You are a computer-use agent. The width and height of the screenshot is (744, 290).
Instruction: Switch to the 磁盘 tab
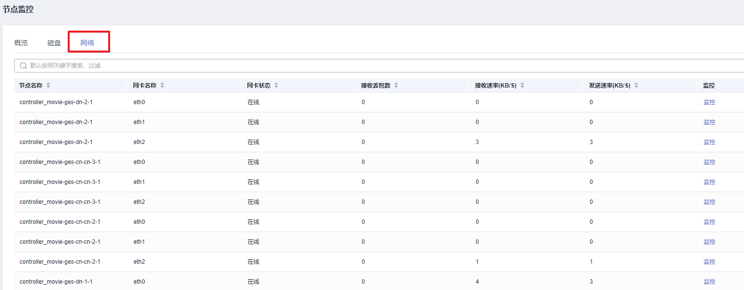click(54, 43)
